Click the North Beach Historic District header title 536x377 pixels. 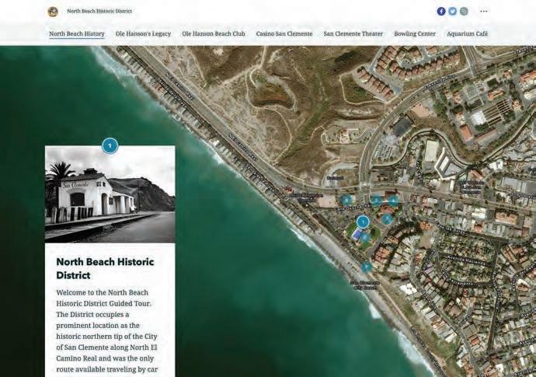[99, 12]
